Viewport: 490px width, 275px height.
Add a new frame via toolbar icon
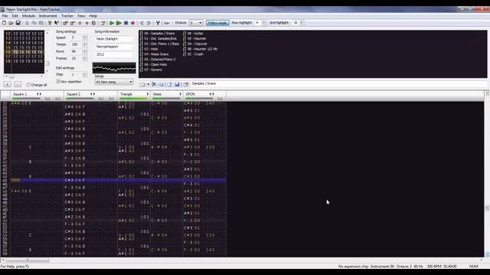click(x=66, y=23)
